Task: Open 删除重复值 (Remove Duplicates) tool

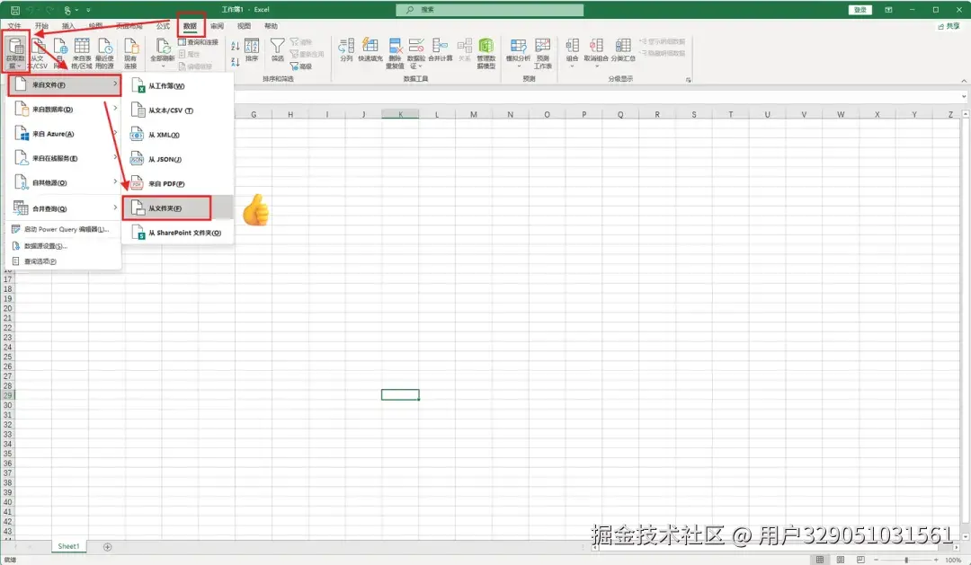Action: tap(394, 47)
